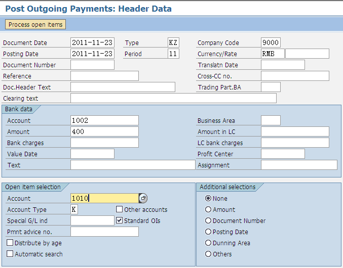The image size is (343, 268).
Task: Click the Trading Part.BA input field
Action: click(271, 87)
